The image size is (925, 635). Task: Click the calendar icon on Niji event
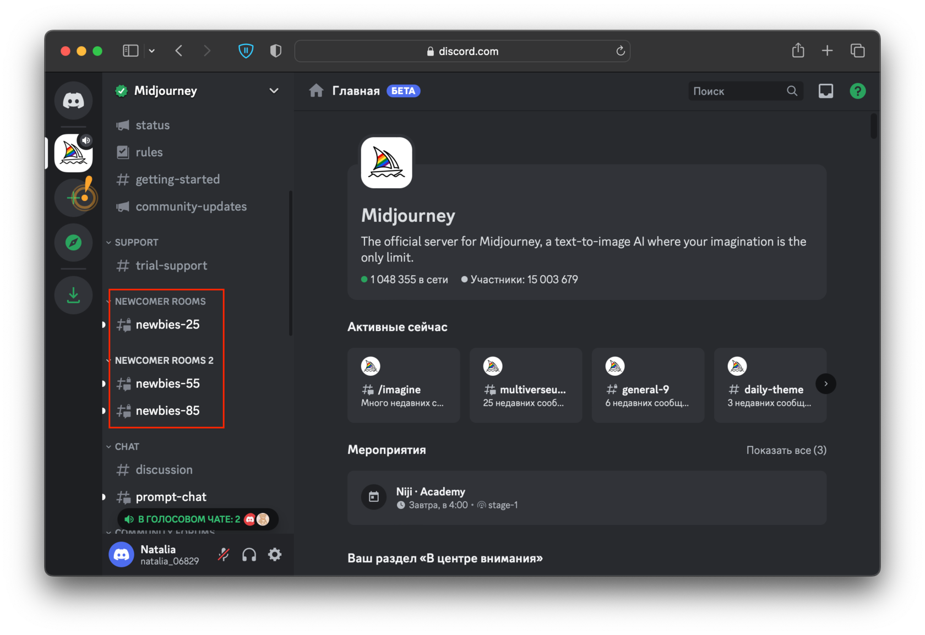[374, 497]
